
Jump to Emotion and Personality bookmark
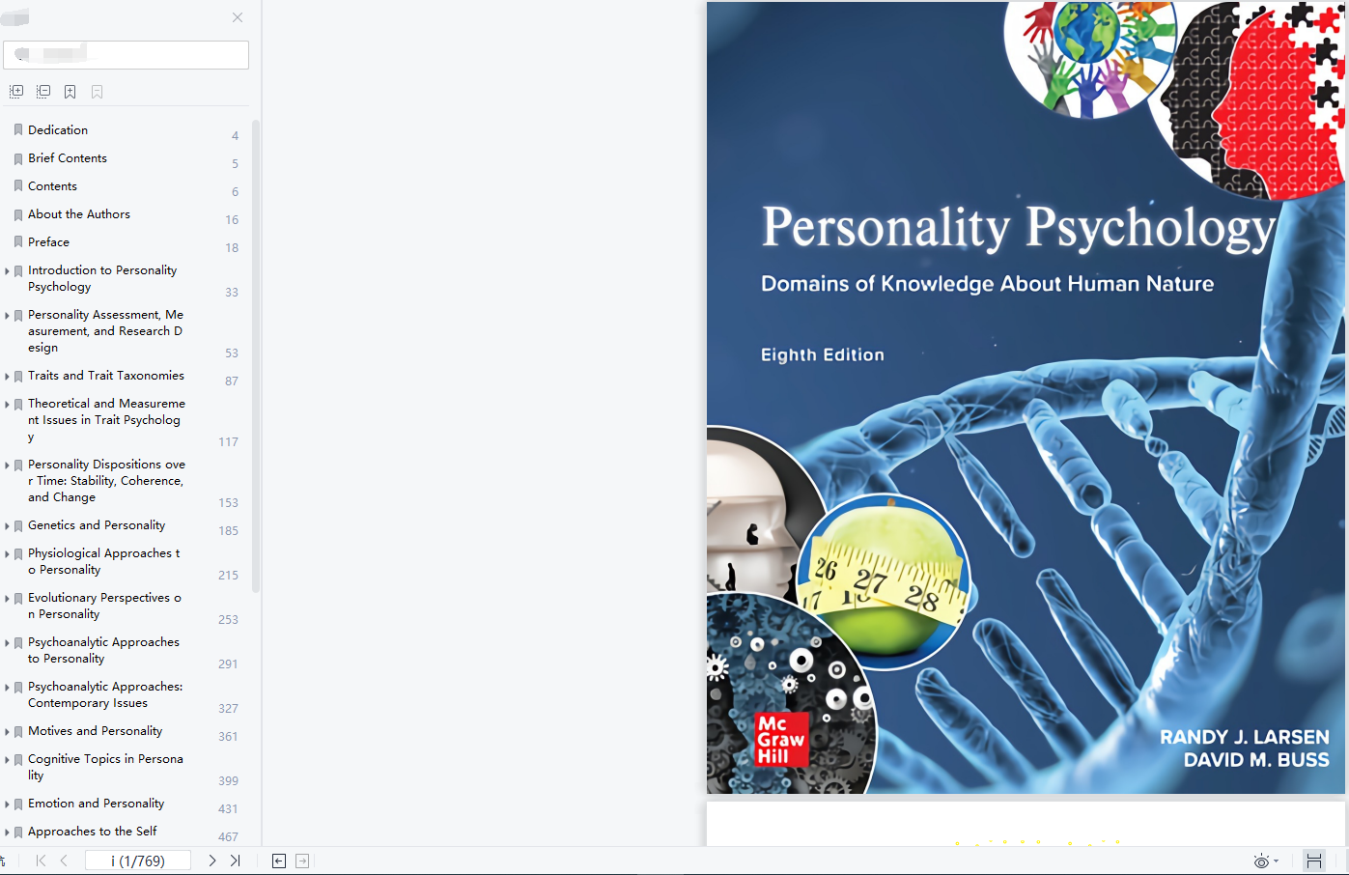[x=96, y=803]
